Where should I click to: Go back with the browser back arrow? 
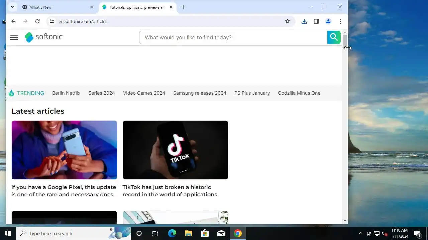[x=13, y=21]
